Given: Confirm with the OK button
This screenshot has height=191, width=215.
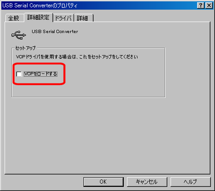Looking at the screenshot, I should pyautogui.click(x=104, y=182).
